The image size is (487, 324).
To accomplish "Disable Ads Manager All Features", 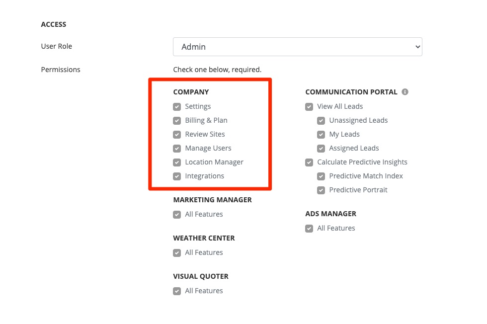I will pos(309,229).
